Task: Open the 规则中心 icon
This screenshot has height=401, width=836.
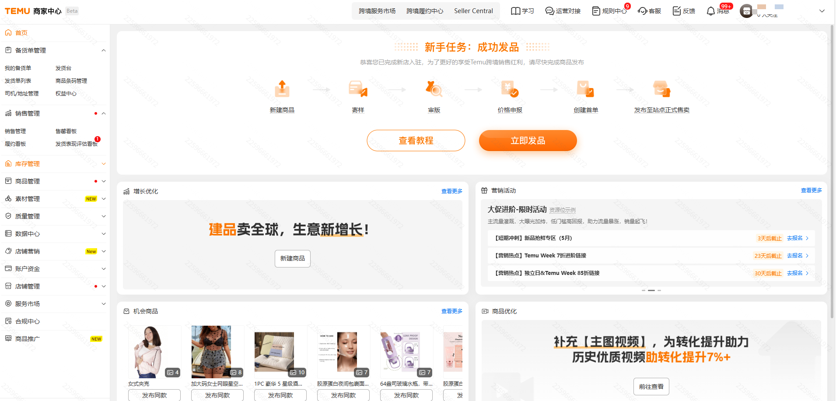Action: pyautogui.click(x=596, y=11)
